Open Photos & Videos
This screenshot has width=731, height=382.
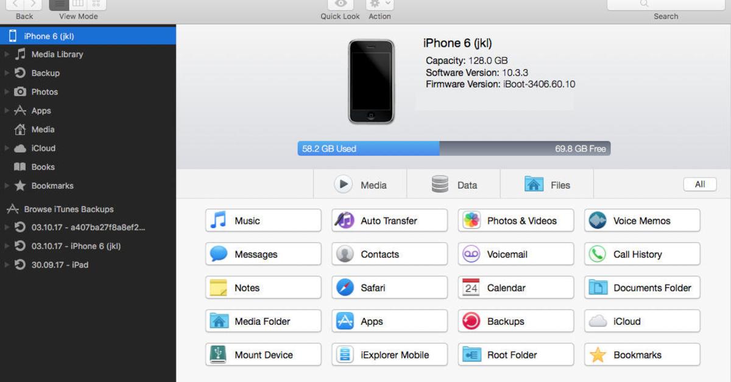click(515, 221)
